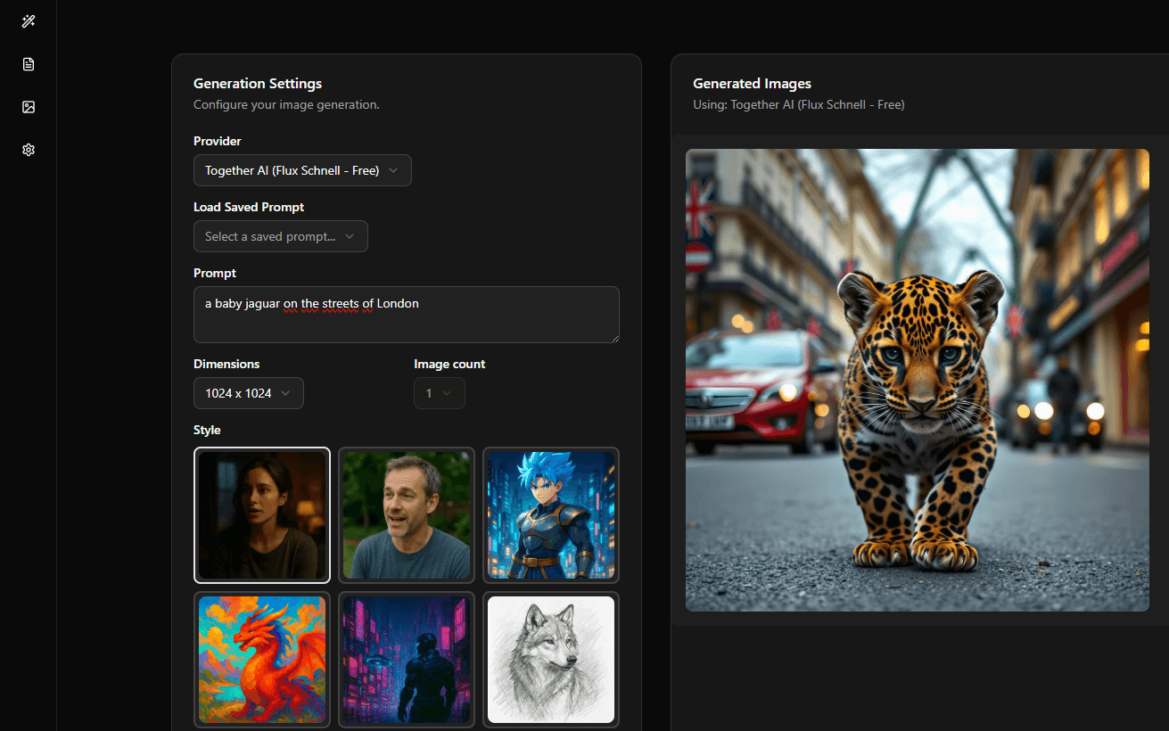This screenshot has width=1169, height=731.
Task: Click the Style section label
Action: [207, 430]
